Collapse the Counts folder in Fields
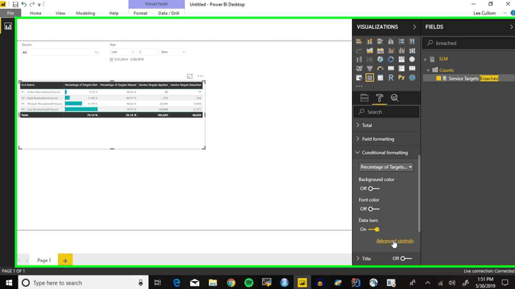This screenshot has height=289, width=515. (x=428, y=70)
